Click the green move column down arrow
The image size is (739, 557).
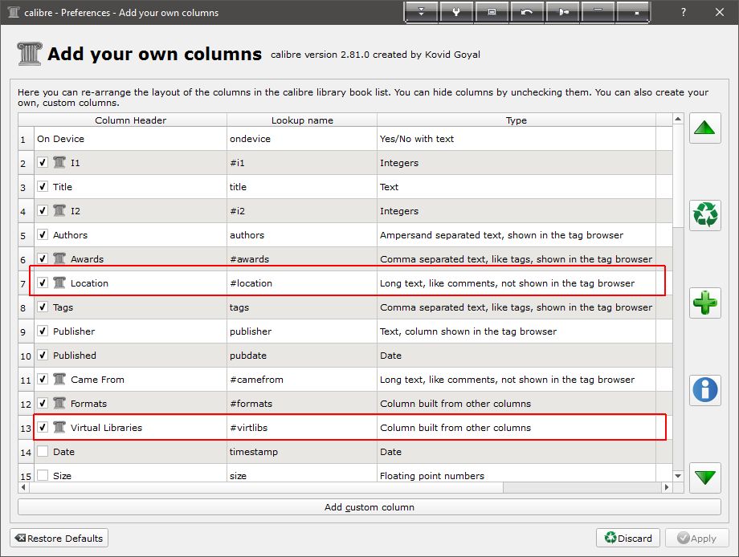[704, 478]
